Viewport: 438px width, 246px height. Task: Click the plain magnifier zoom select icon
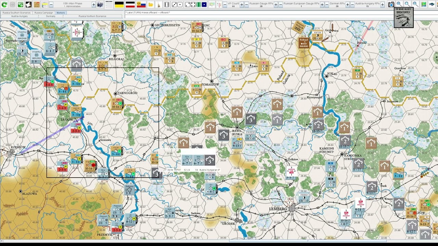click(x=407, y=4)
